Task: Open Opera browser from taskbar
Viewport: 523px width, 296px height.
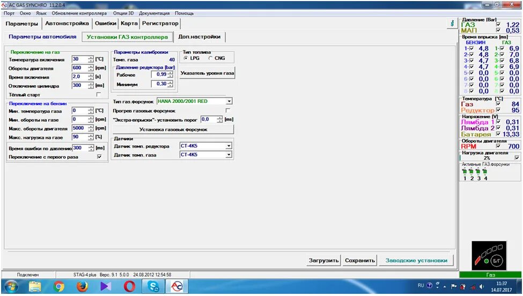Action: (x=129, y=287)
